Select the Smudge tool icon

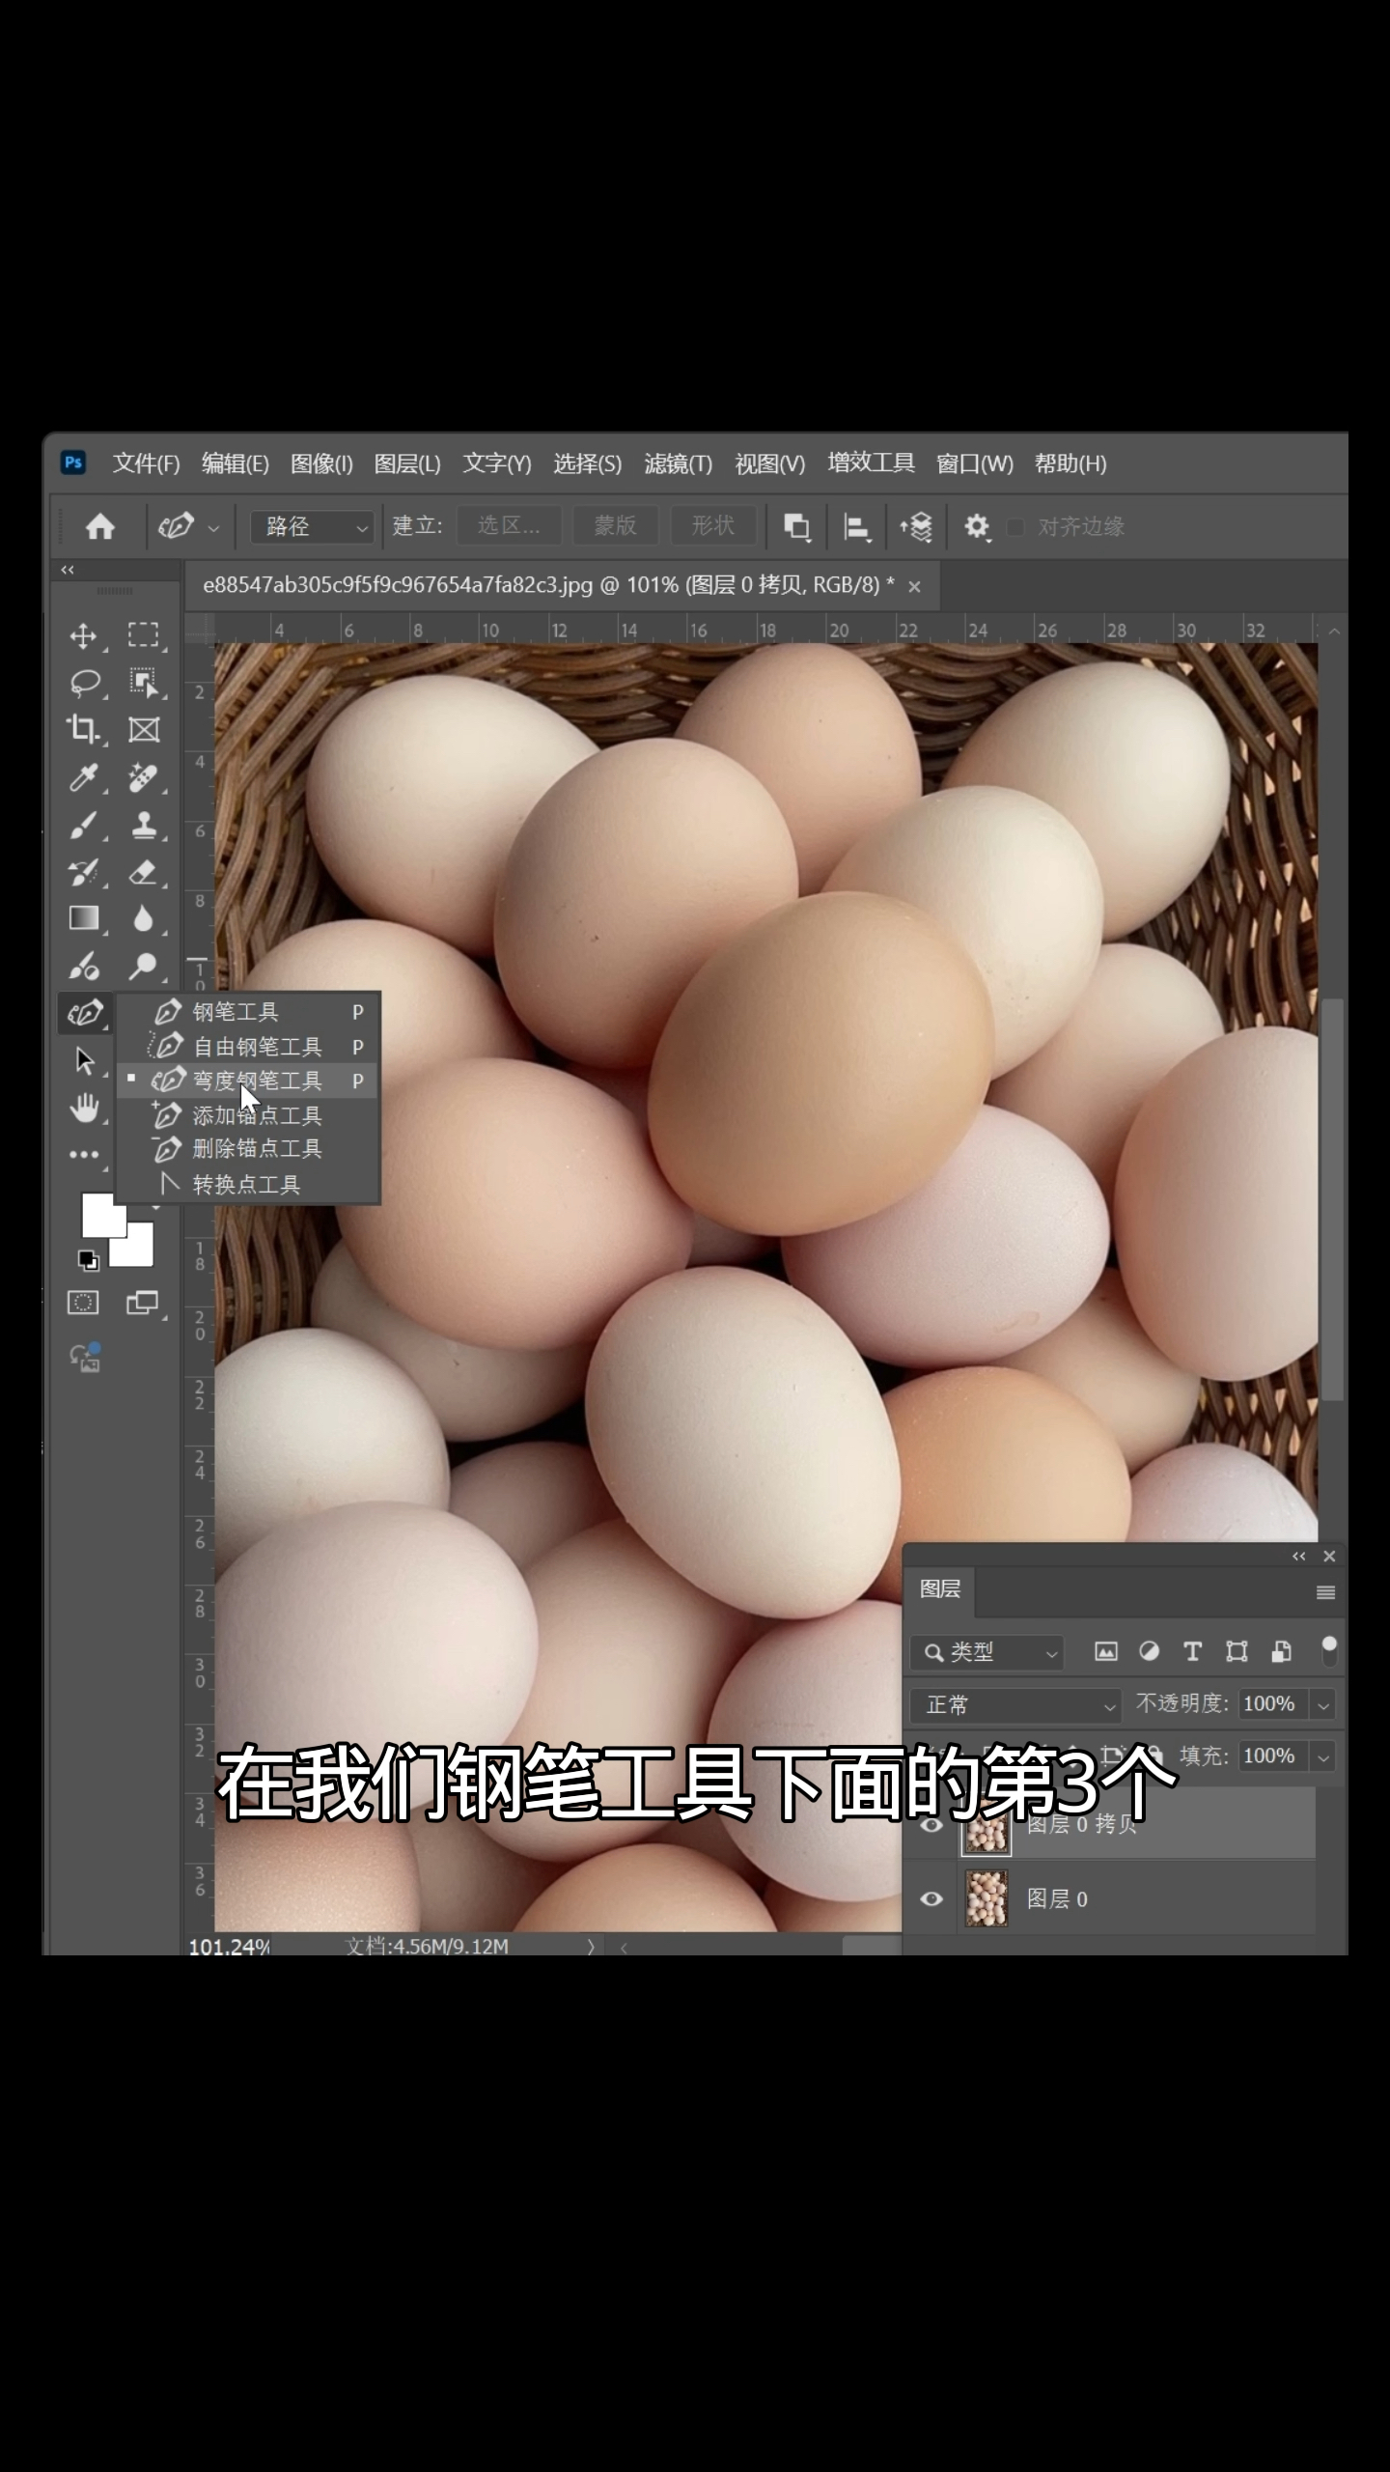84,966
